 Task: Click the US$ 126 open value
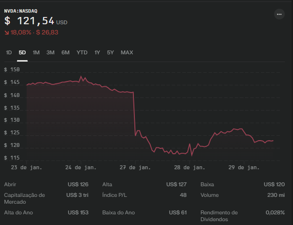click(x=78, y=184)
